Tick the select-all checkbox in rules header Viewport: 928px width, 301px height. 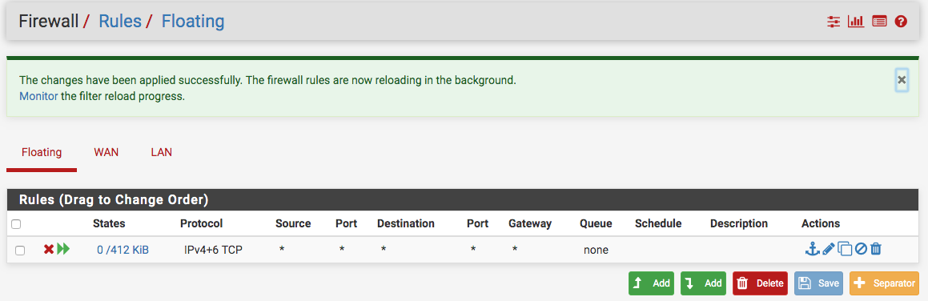pyautogui.click(x=16, y=224)
